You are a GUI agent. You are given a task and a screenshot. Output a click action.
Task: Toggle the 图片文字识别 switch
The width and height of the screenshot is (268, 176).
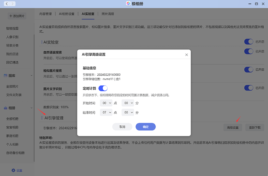[x=249, y=88]
